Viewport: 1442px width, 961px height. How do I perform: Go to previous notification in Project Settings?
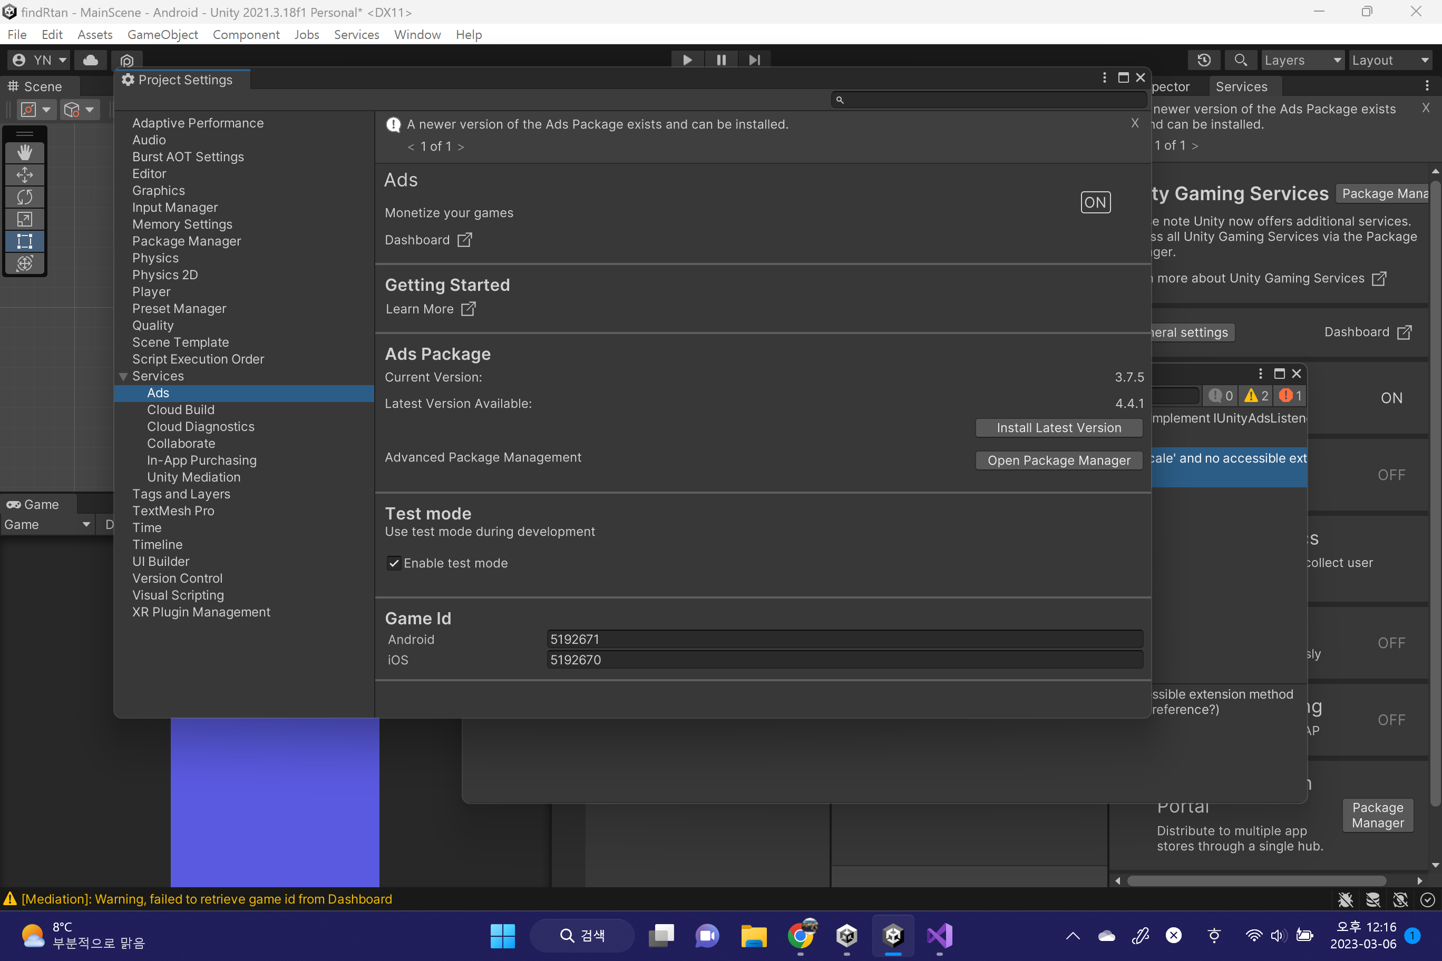411,146
